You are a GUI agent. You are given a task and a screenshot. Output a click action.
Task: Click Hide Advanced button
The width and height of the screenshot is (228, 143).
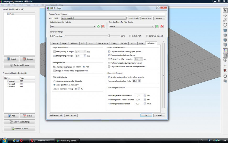pyautogui.click(x=56, y=115)
